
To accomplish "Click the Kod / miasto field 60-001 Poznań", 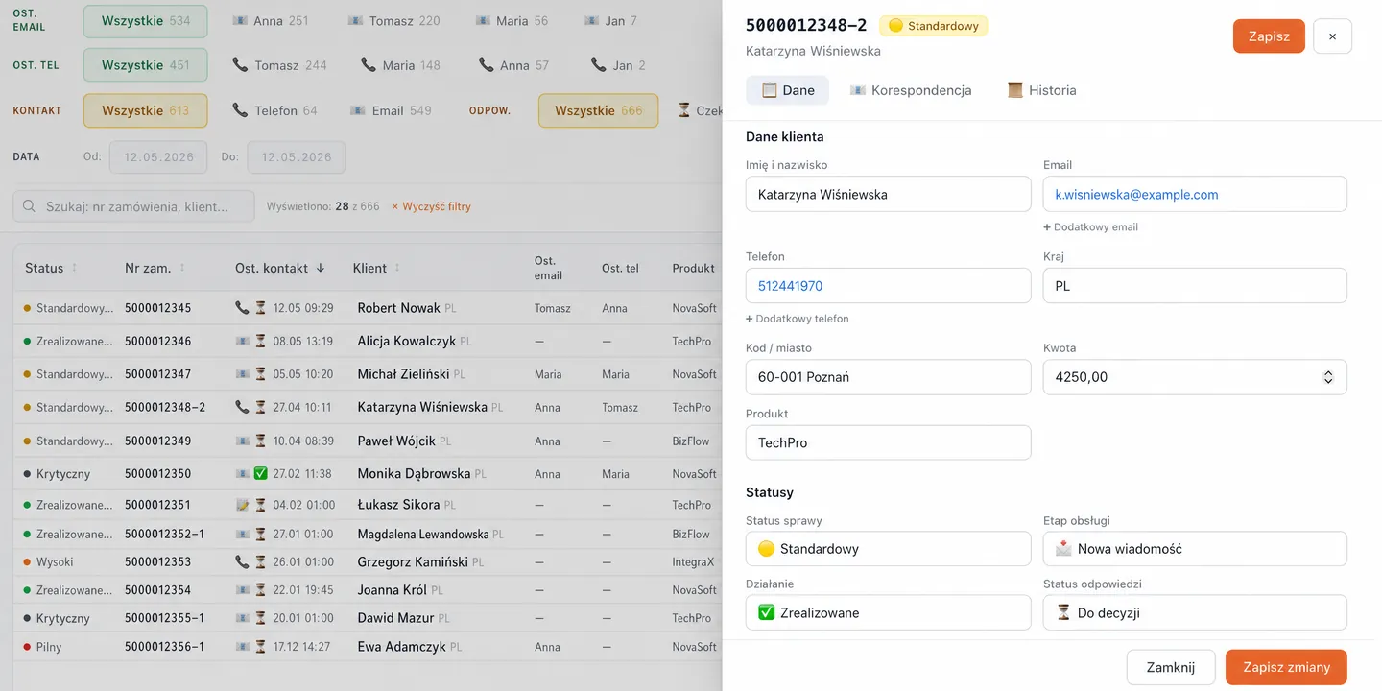I will coord(888,377).
